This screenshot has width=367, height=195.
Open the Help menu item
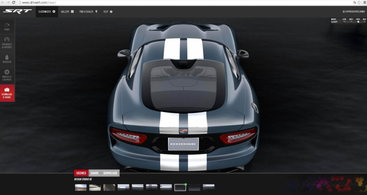click(108, 11)
